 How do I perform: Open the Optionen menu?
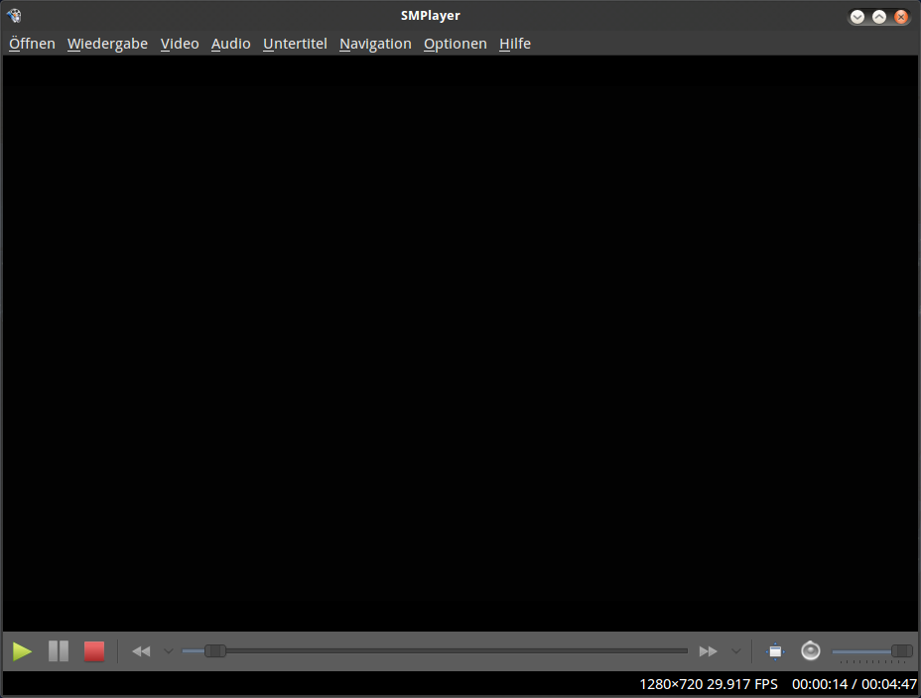pos(456,44)
